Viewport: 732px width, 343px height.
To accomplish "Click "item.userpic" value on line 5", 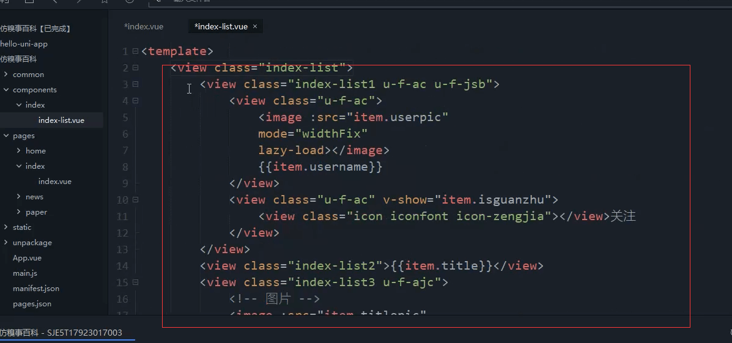I will tap(397, 117).
